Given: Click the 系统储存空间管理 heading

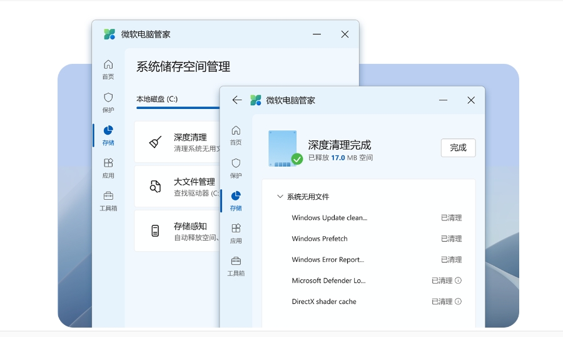Looking at the screenshot, I should (183, 66).
